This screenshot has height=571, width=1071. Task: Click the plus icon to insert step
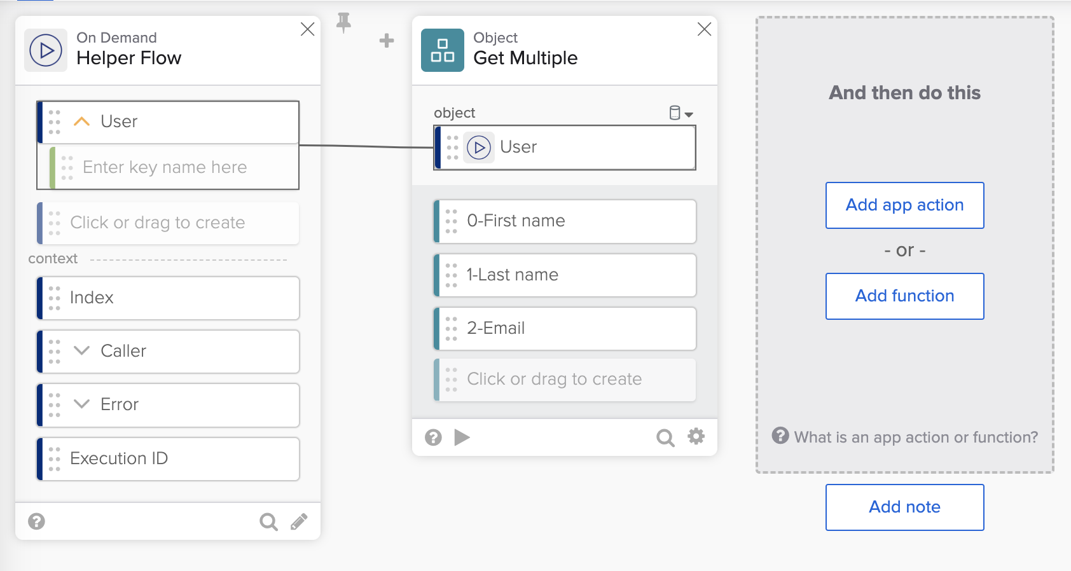point(387,41)
